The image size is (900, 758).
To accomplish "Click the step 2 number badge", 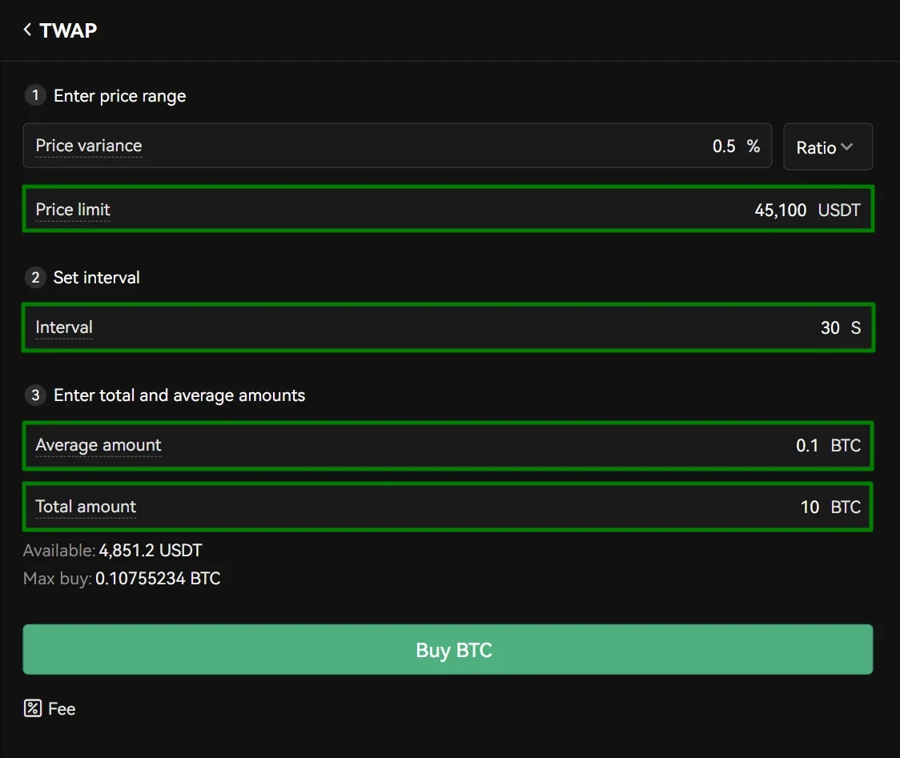I will tap(35, 277).
